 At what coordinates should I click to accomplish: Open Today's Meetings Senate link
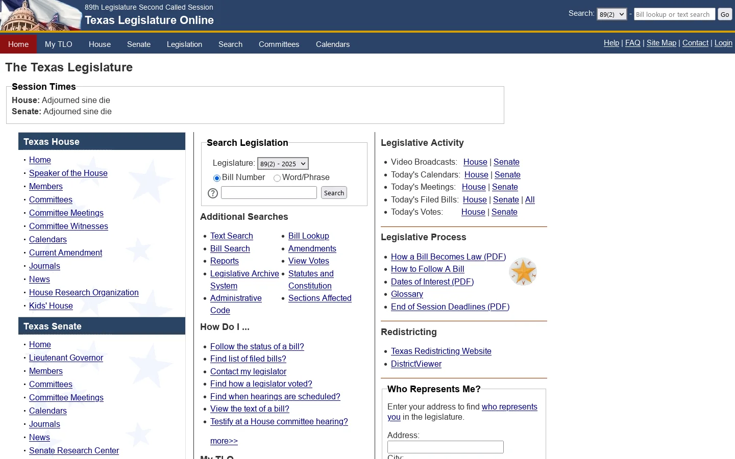click(505, 187)
